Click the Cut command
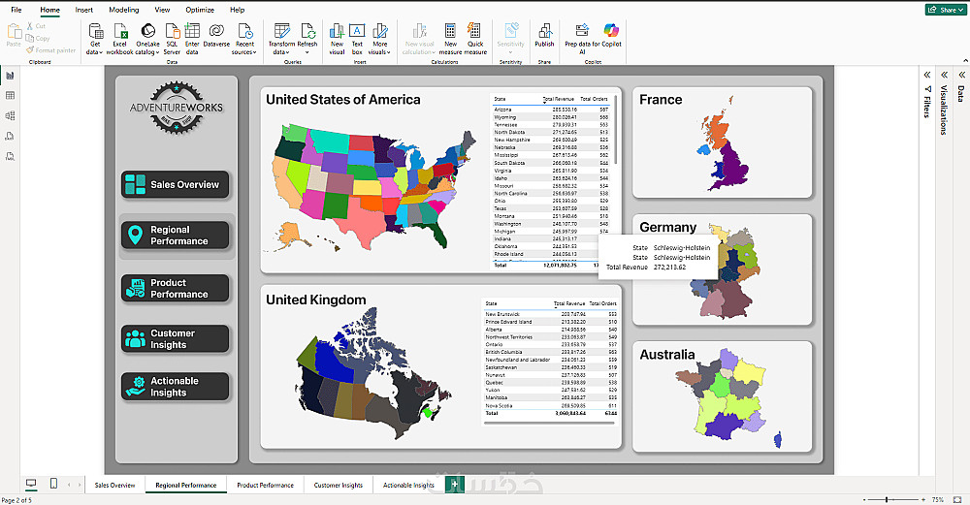This screenshot has width=970, height=505. [36, 26]
